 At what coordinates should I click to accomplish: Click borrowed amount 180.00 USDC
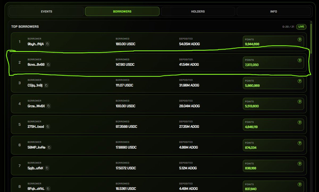tap(125, 44)
